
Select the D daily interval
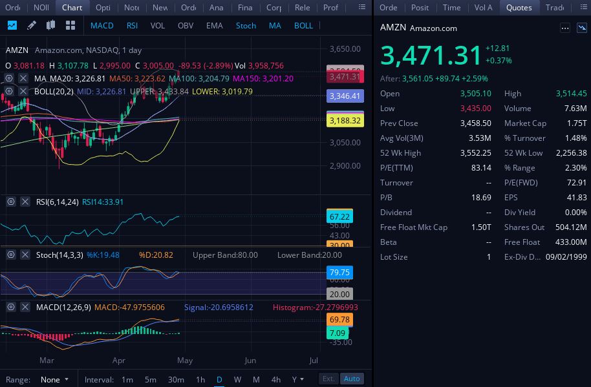[219, 379]
